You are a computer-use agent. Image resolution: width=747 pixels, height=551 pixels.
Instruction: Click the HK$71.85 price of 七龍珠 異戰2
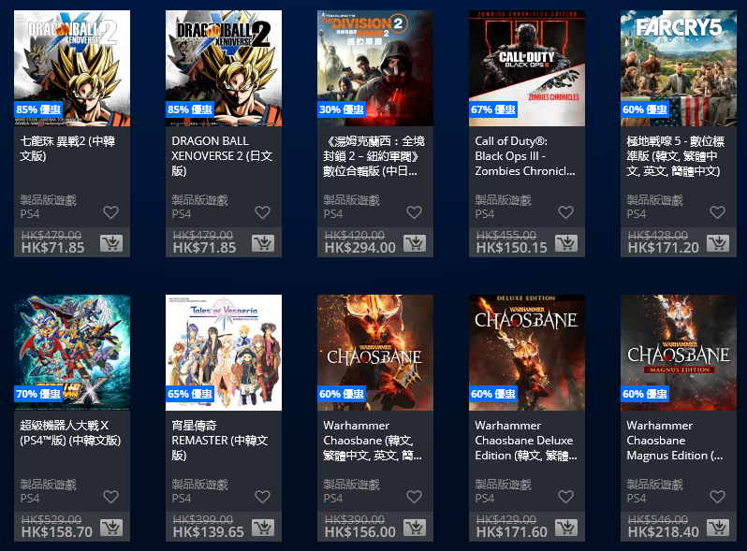coord(52,248)
